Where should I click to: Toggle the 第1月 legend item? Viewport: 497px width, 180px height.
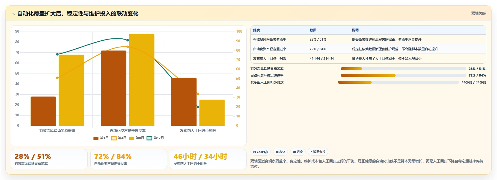[101, 138]
